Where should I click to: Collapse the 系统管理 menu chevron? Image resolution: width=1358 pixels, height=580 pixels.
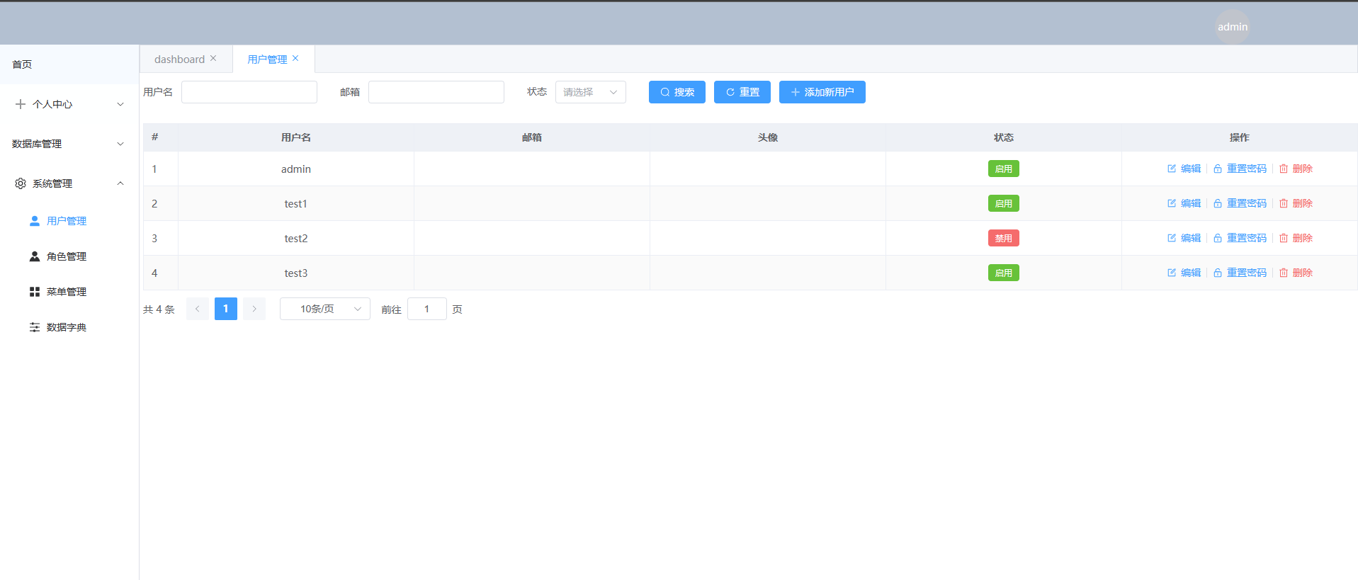[120, 183]
